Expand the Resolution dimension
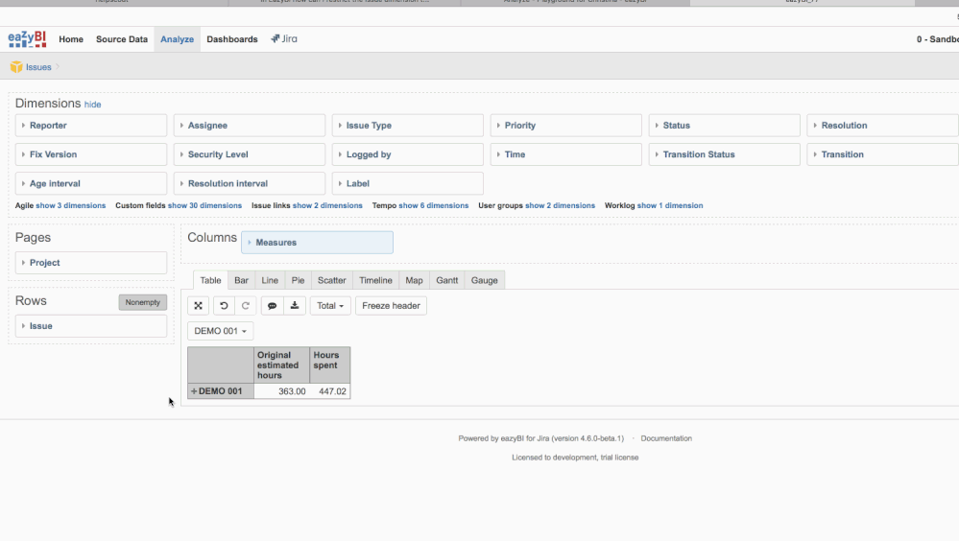The height and width of the screenshot is (541, 959). pyautogui.click(x=882, y=126)
